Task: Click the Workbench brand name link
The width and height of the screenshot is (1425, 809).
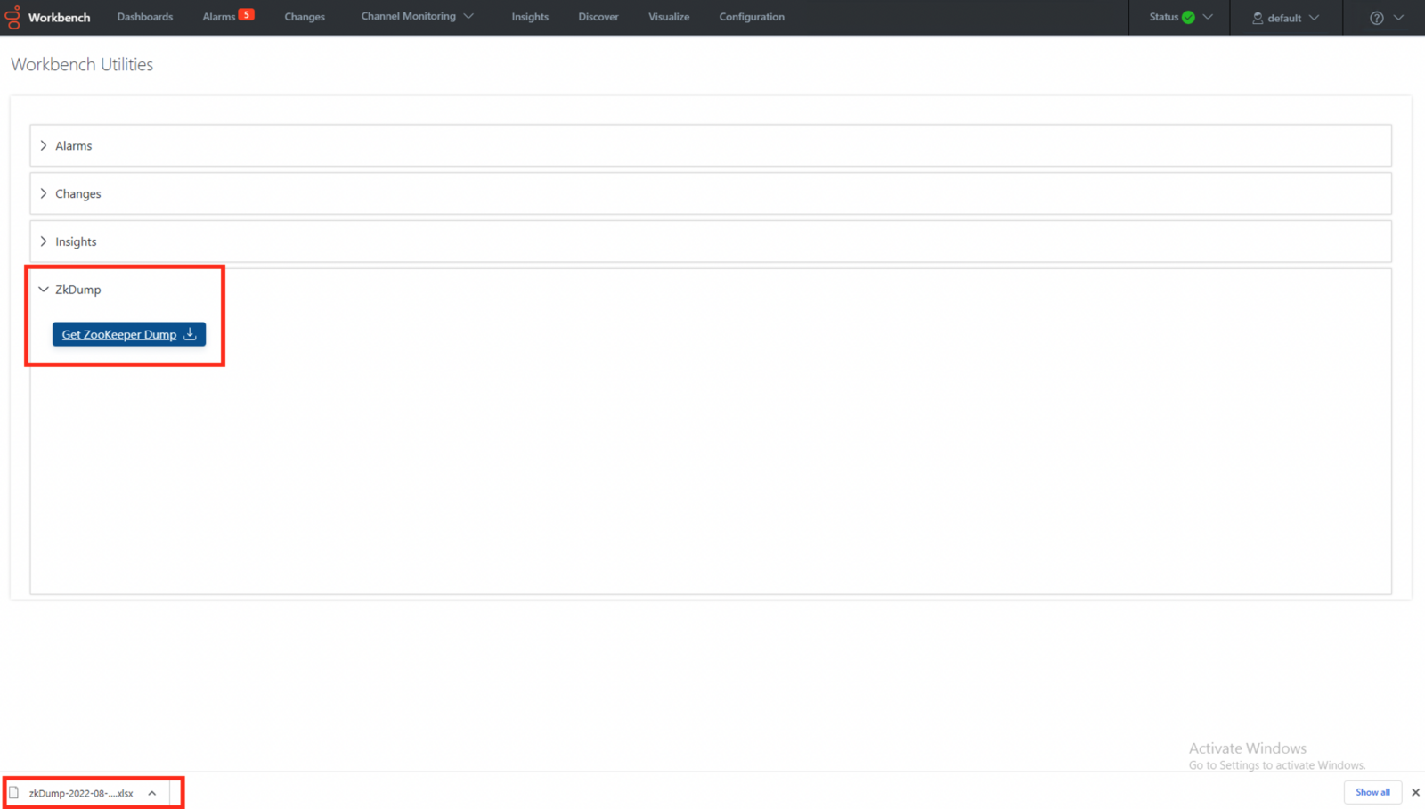Action: pyautogui.click(x=59, y=18)
